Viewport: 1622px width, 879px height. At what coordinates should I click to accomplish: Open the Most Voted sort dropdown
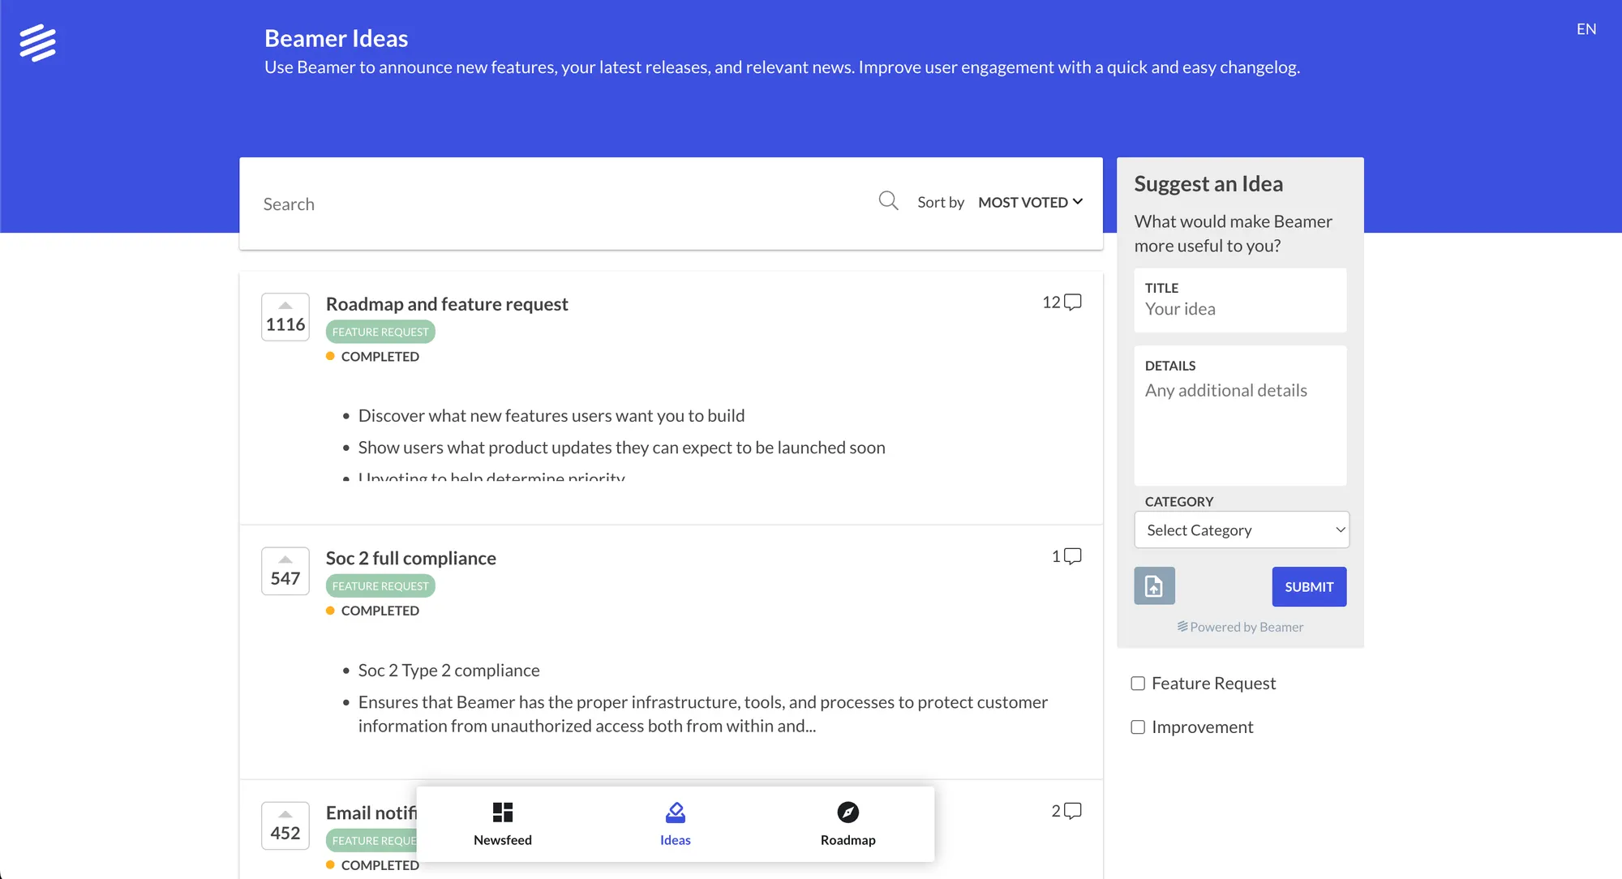coord(1030,202)
